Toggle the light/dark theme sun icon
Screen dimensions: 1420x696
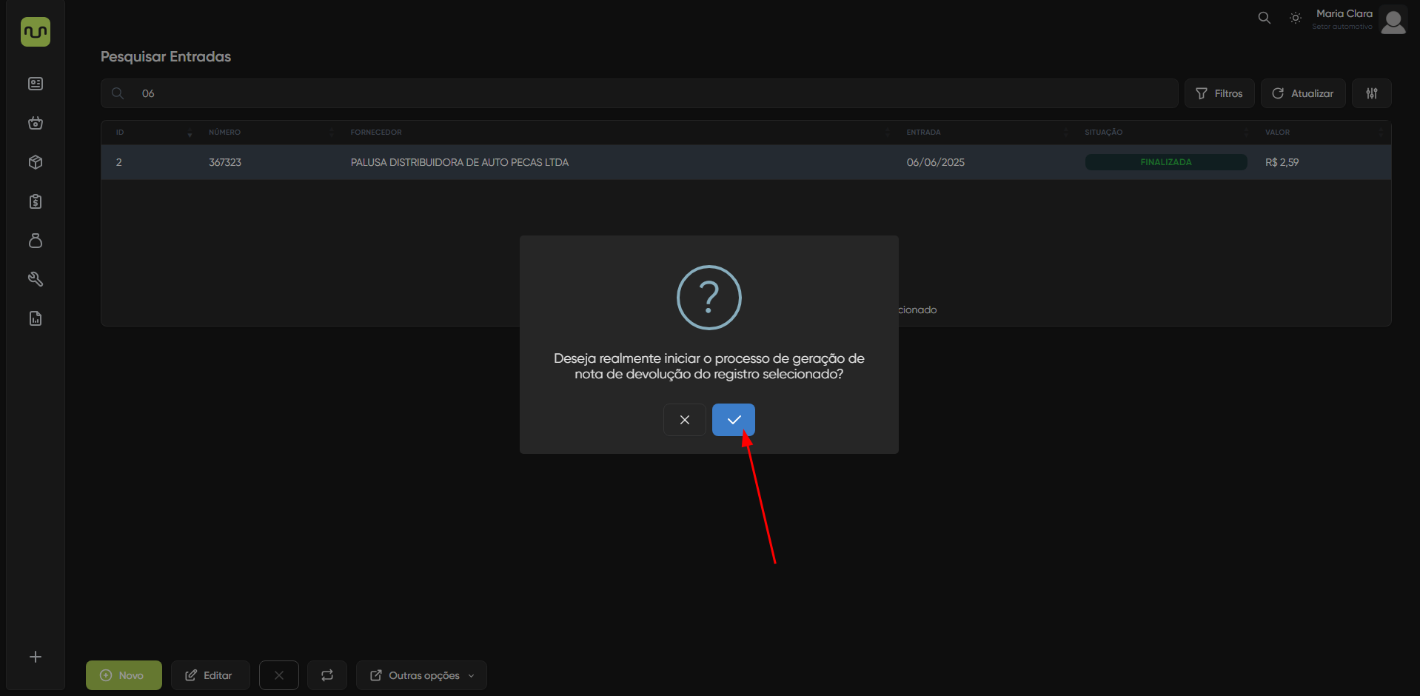(x=1295, y=18)
